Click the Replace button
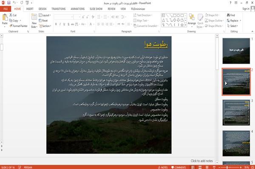 [234, 21]
